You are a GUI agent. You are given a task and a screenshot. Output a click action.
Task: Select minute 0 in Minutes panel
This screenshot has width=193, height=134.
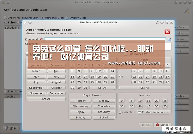pyautogui.click(x=122, y=101)
